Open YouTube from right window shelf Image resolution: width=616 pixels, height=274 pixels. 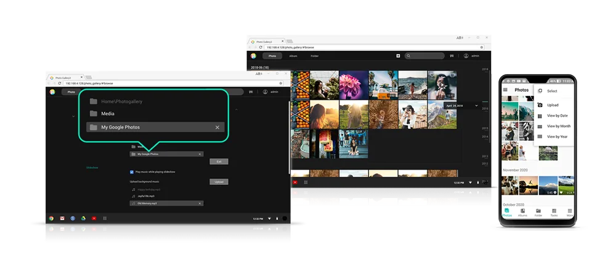click(x=295, y=182)
